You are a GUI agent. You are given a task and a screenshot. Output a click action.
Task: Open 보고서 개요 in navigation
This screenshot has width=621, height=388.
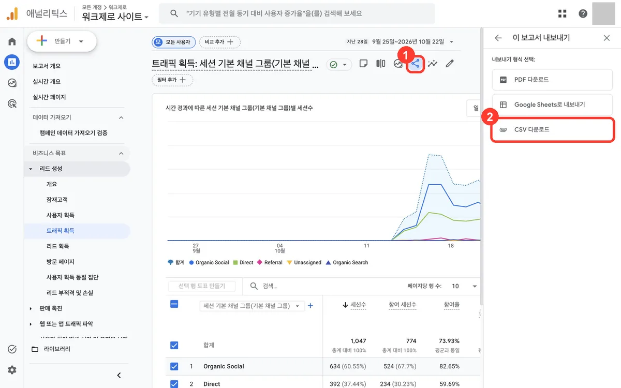pyautogui.click(x=47, y=66)
